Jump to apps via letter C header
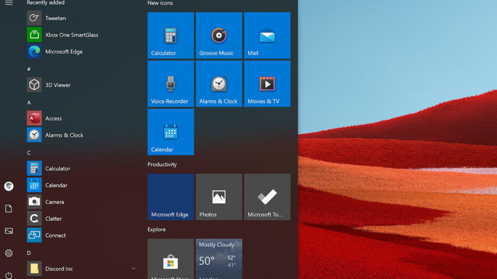The width and height of the screenshot is (497, 279). tap(29, 152)
